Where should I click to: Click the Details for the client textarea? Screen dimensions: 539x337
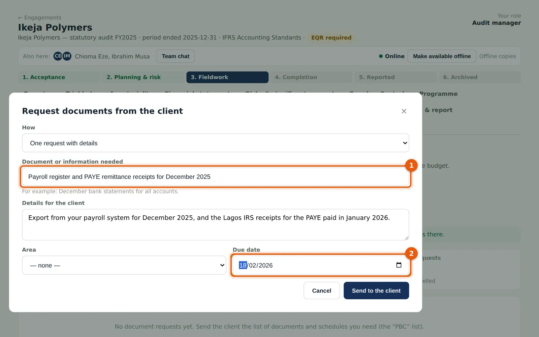point(216,224)
